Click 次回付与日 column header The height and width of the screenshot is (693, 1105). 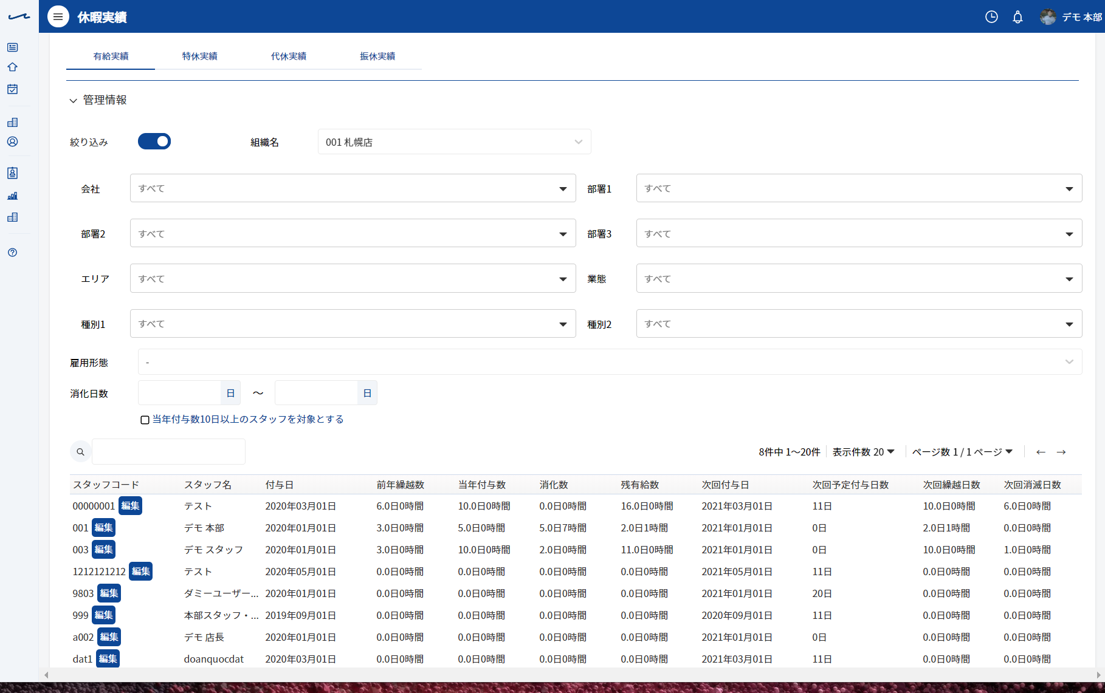click(x=725, y=485)
